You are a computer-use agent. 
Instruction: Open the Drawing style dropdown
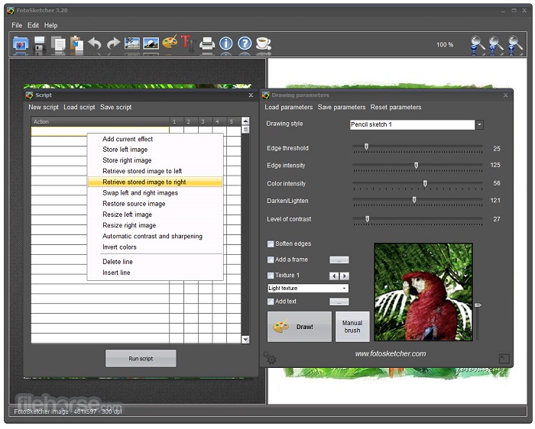479,124
